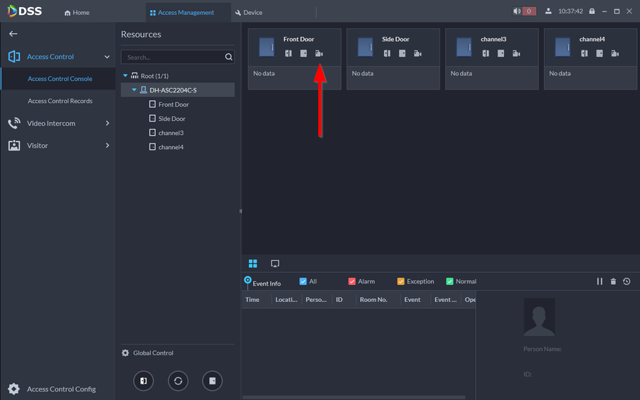Pause event refresh with the pause icon
This screenshot has width=640, height=400.
(599, 282)
